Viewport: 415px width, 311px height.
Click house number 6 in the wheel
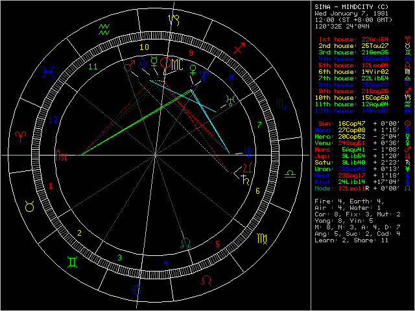[x=258, y=191]
